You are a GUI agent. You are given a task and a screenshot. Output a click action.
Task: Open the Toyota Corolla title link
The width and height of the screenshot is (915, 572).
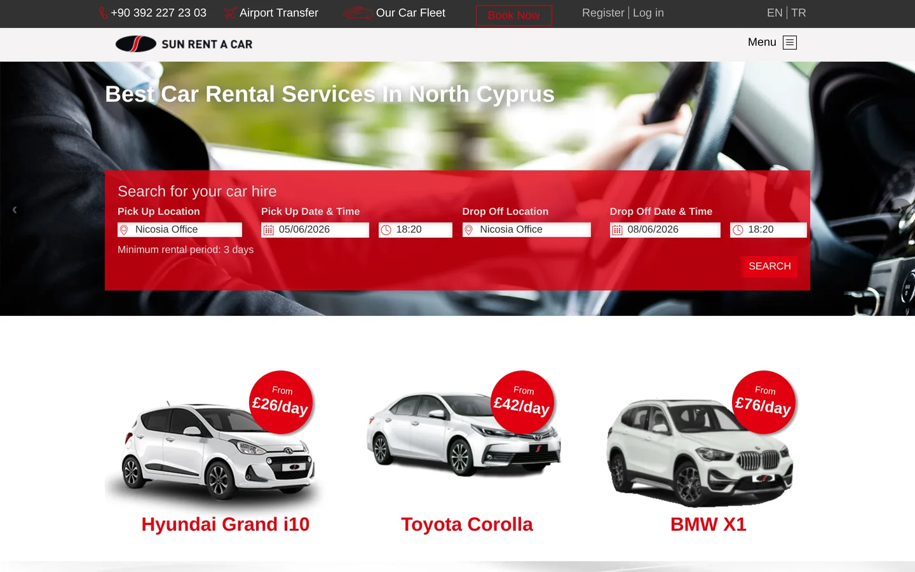467,524
